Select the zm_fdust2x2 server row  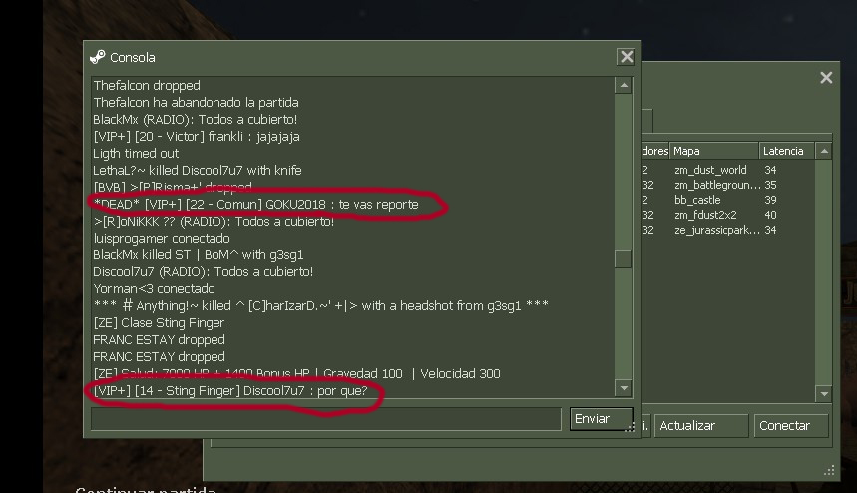pos(728,215)
